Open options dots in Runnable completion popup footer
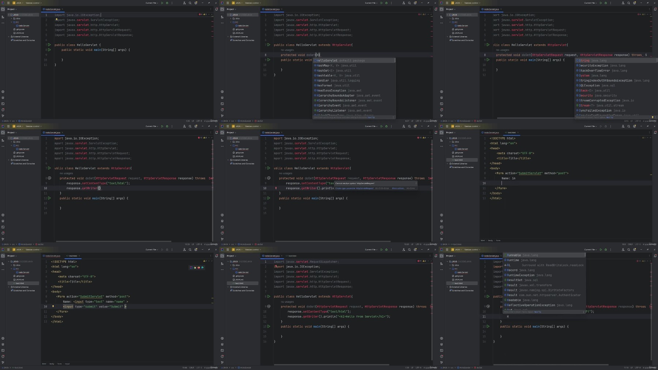This screenshot has height=370, width=658. pos(583,312)
